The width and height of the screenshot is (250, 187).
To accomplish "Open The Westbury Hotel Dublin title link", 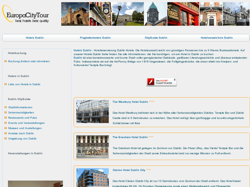I will [x=130, y=102].
